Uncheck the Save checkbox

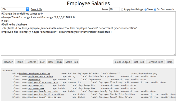point(146,10)
